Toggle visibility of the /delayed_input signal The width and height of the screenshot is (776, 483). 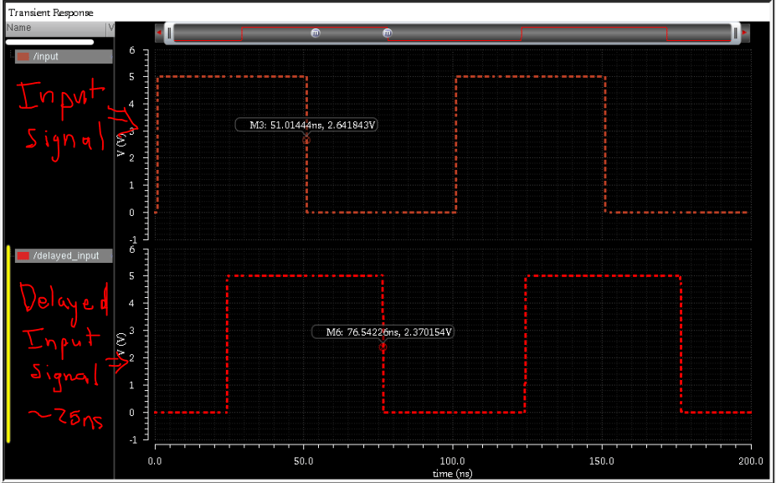(23, 256)
